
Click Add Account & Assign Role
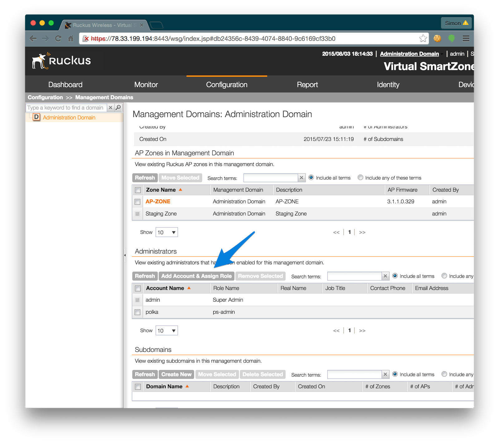196,276
